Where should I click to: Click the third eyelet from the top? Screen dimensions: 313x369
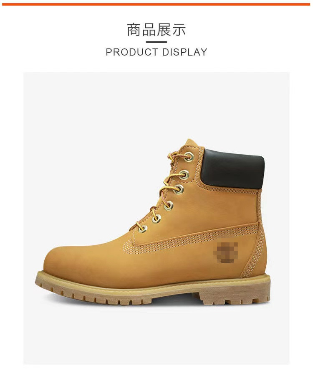178,189
